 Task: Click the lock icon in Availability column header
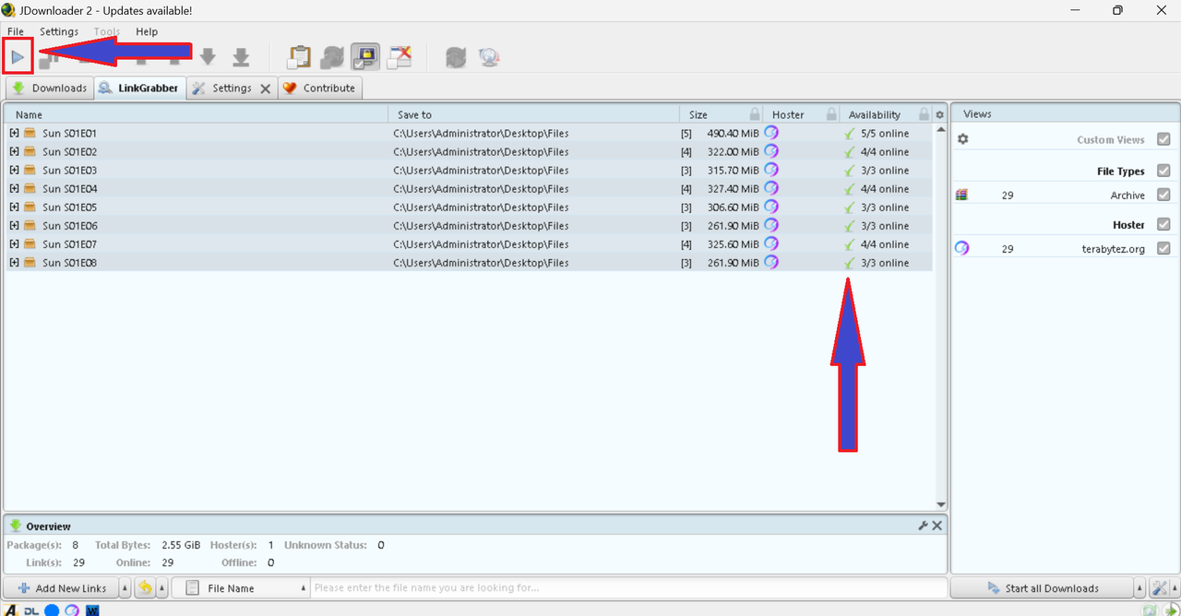924,114
